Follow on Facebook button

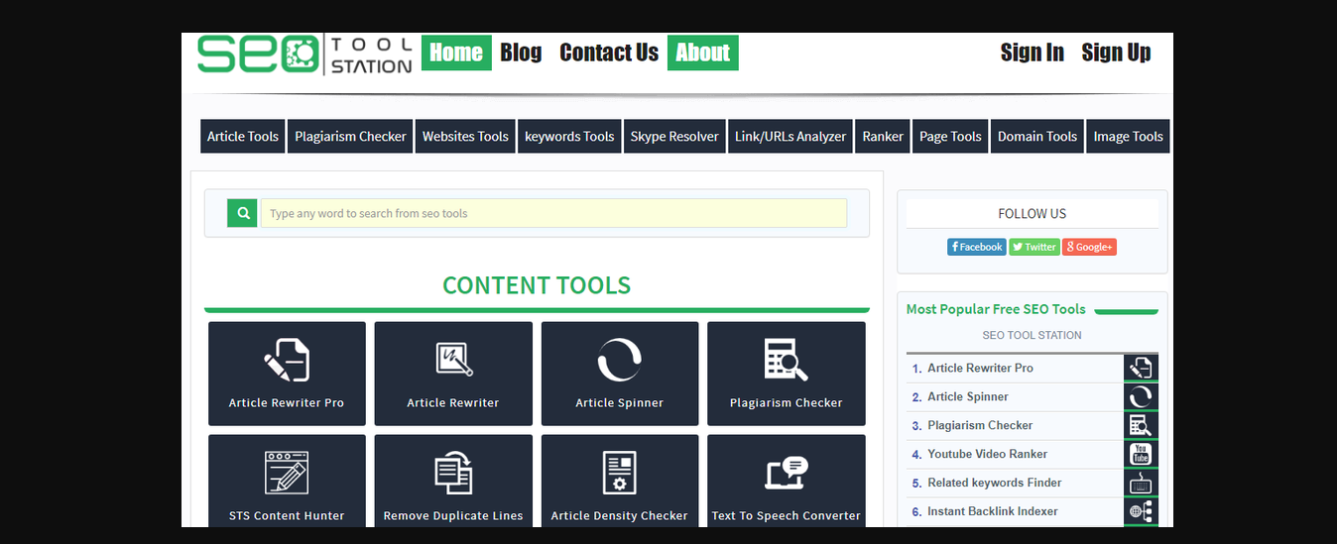click(977, 247)
